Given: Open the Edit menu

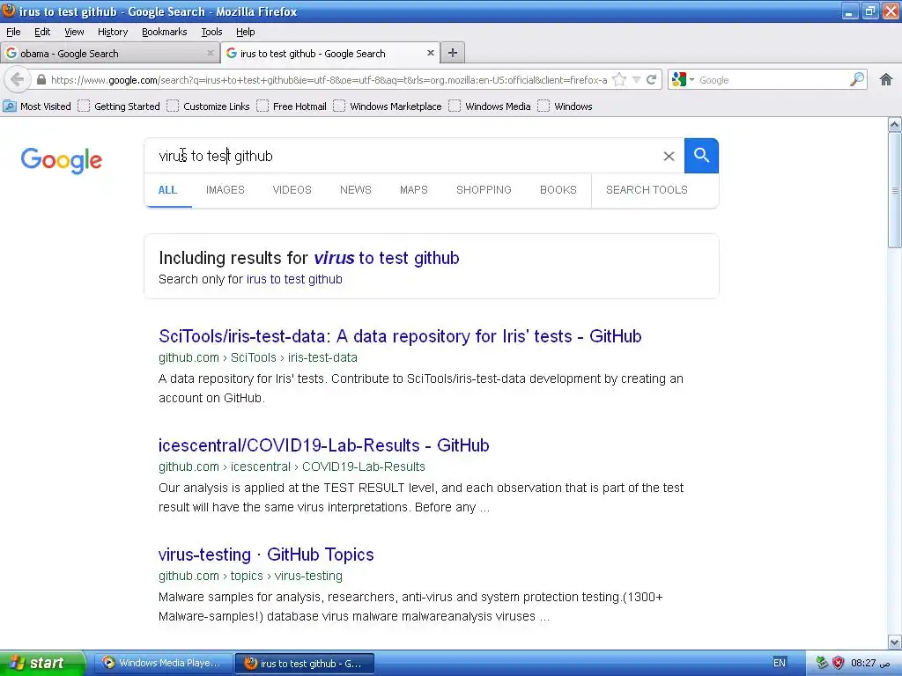Looking at the screenshot, I should (42, 32).
